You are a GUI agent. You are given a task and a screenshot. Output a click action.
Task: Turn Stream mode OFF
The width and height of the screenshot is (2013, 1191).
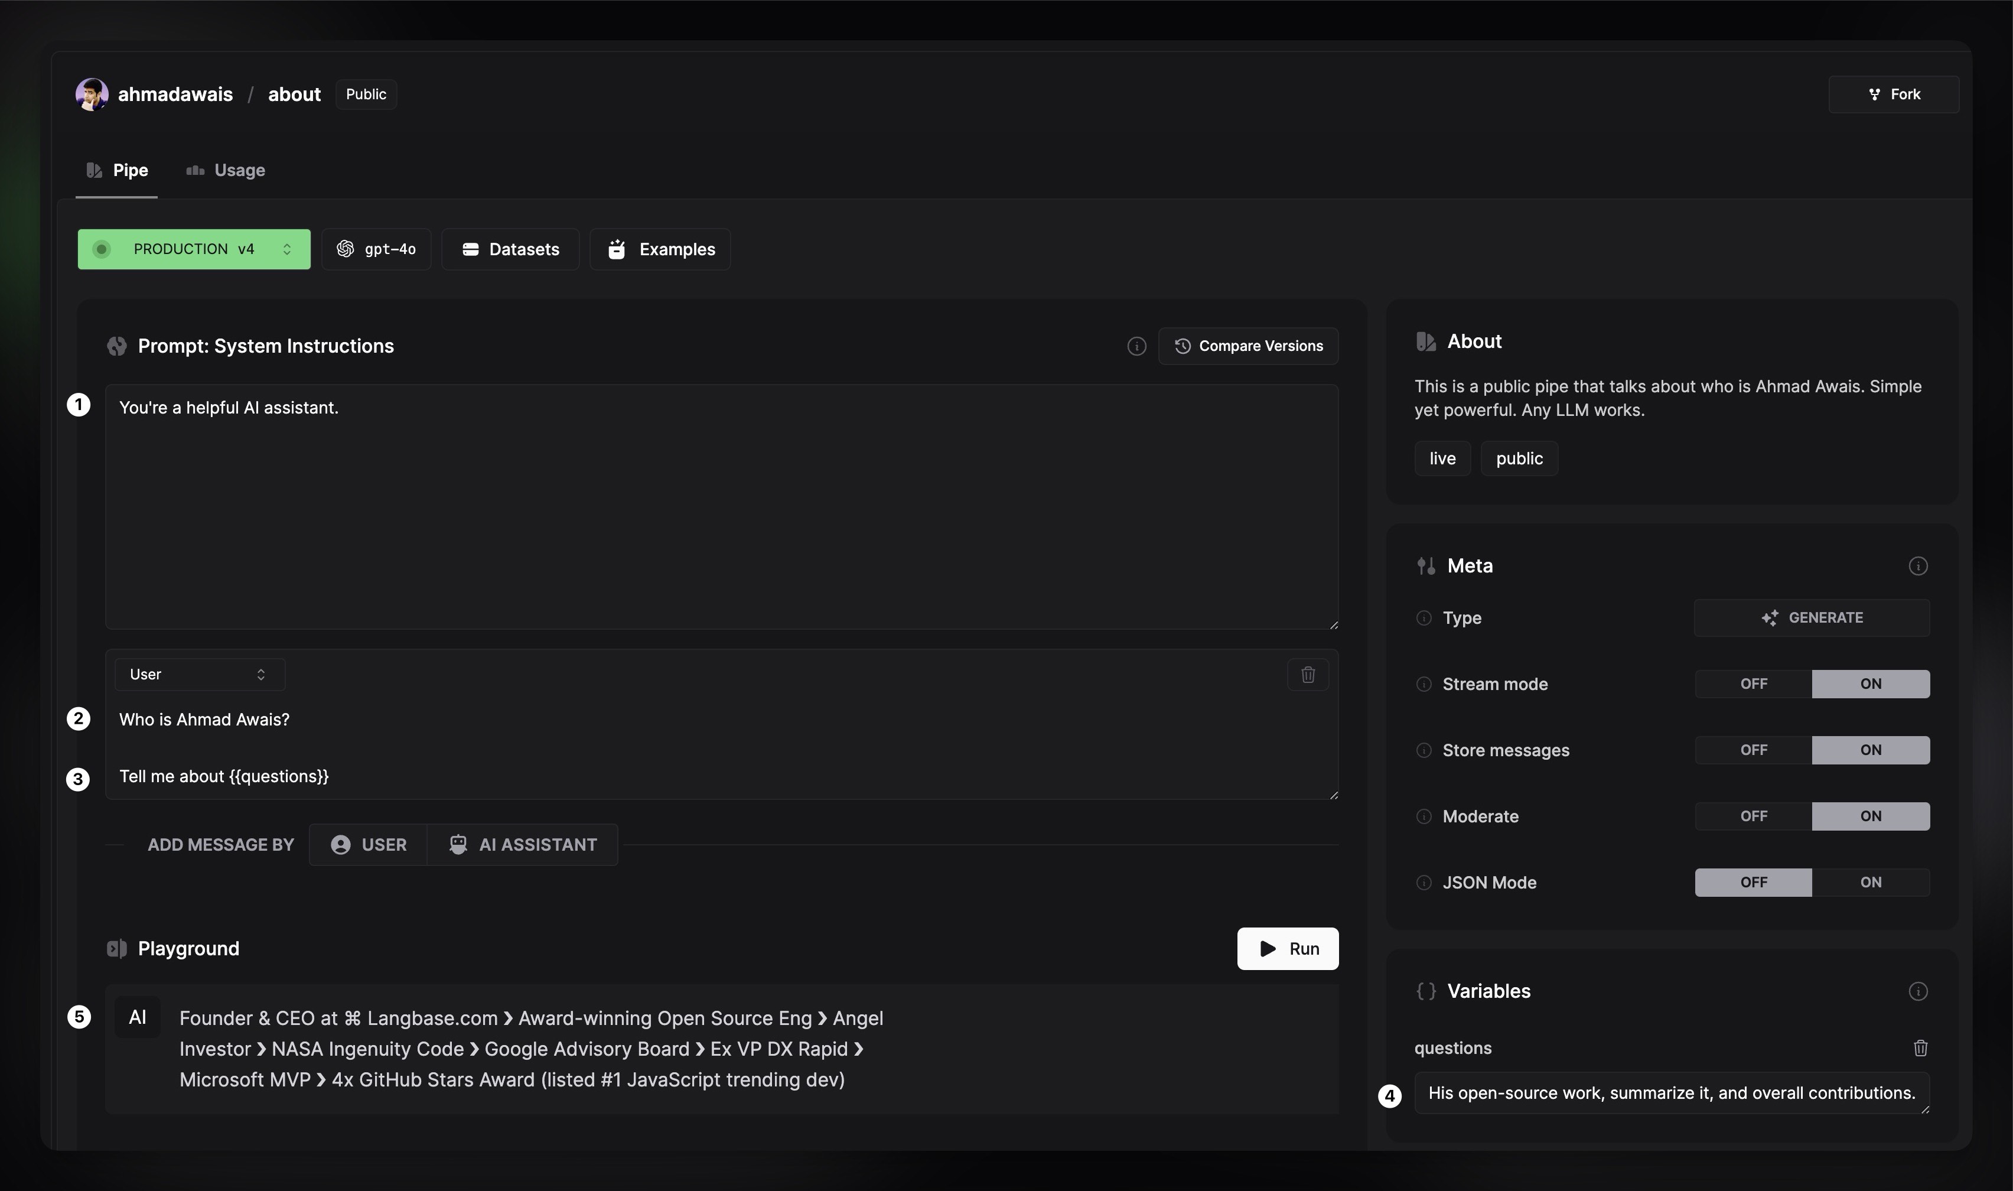(1753, 684)
